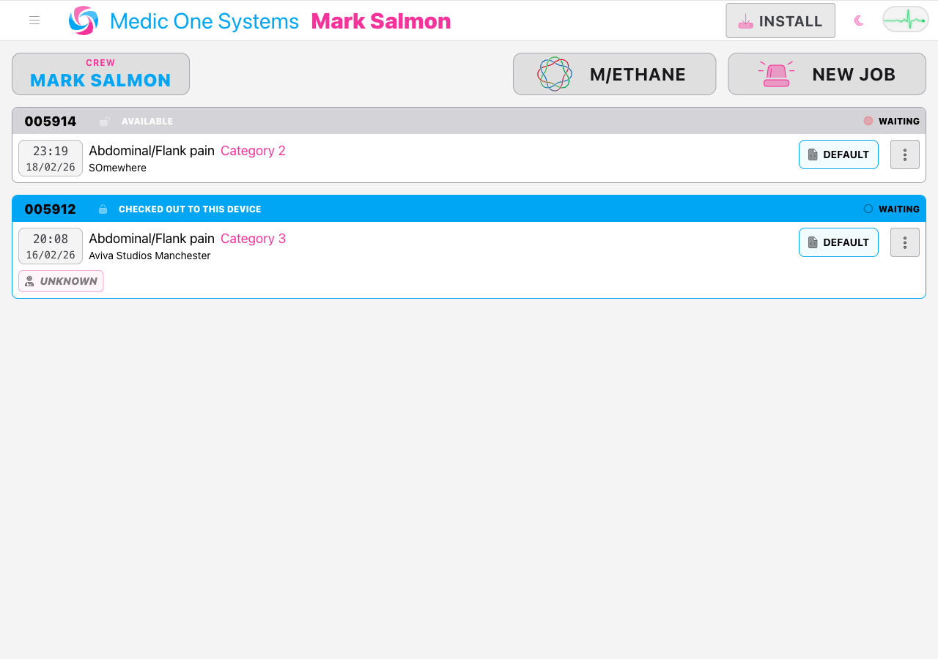Expand more options for job 005912
The image size is (938, 659).
905,242
